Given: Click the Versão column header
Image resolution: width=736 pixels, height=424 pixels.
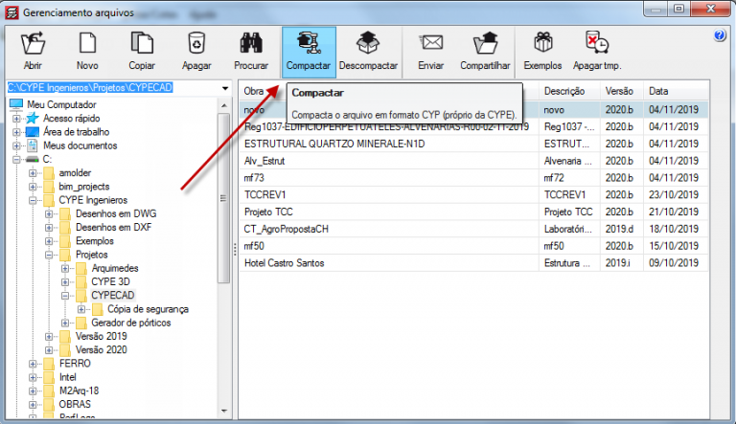Looking at the screenshot, I should coord(621,91).
